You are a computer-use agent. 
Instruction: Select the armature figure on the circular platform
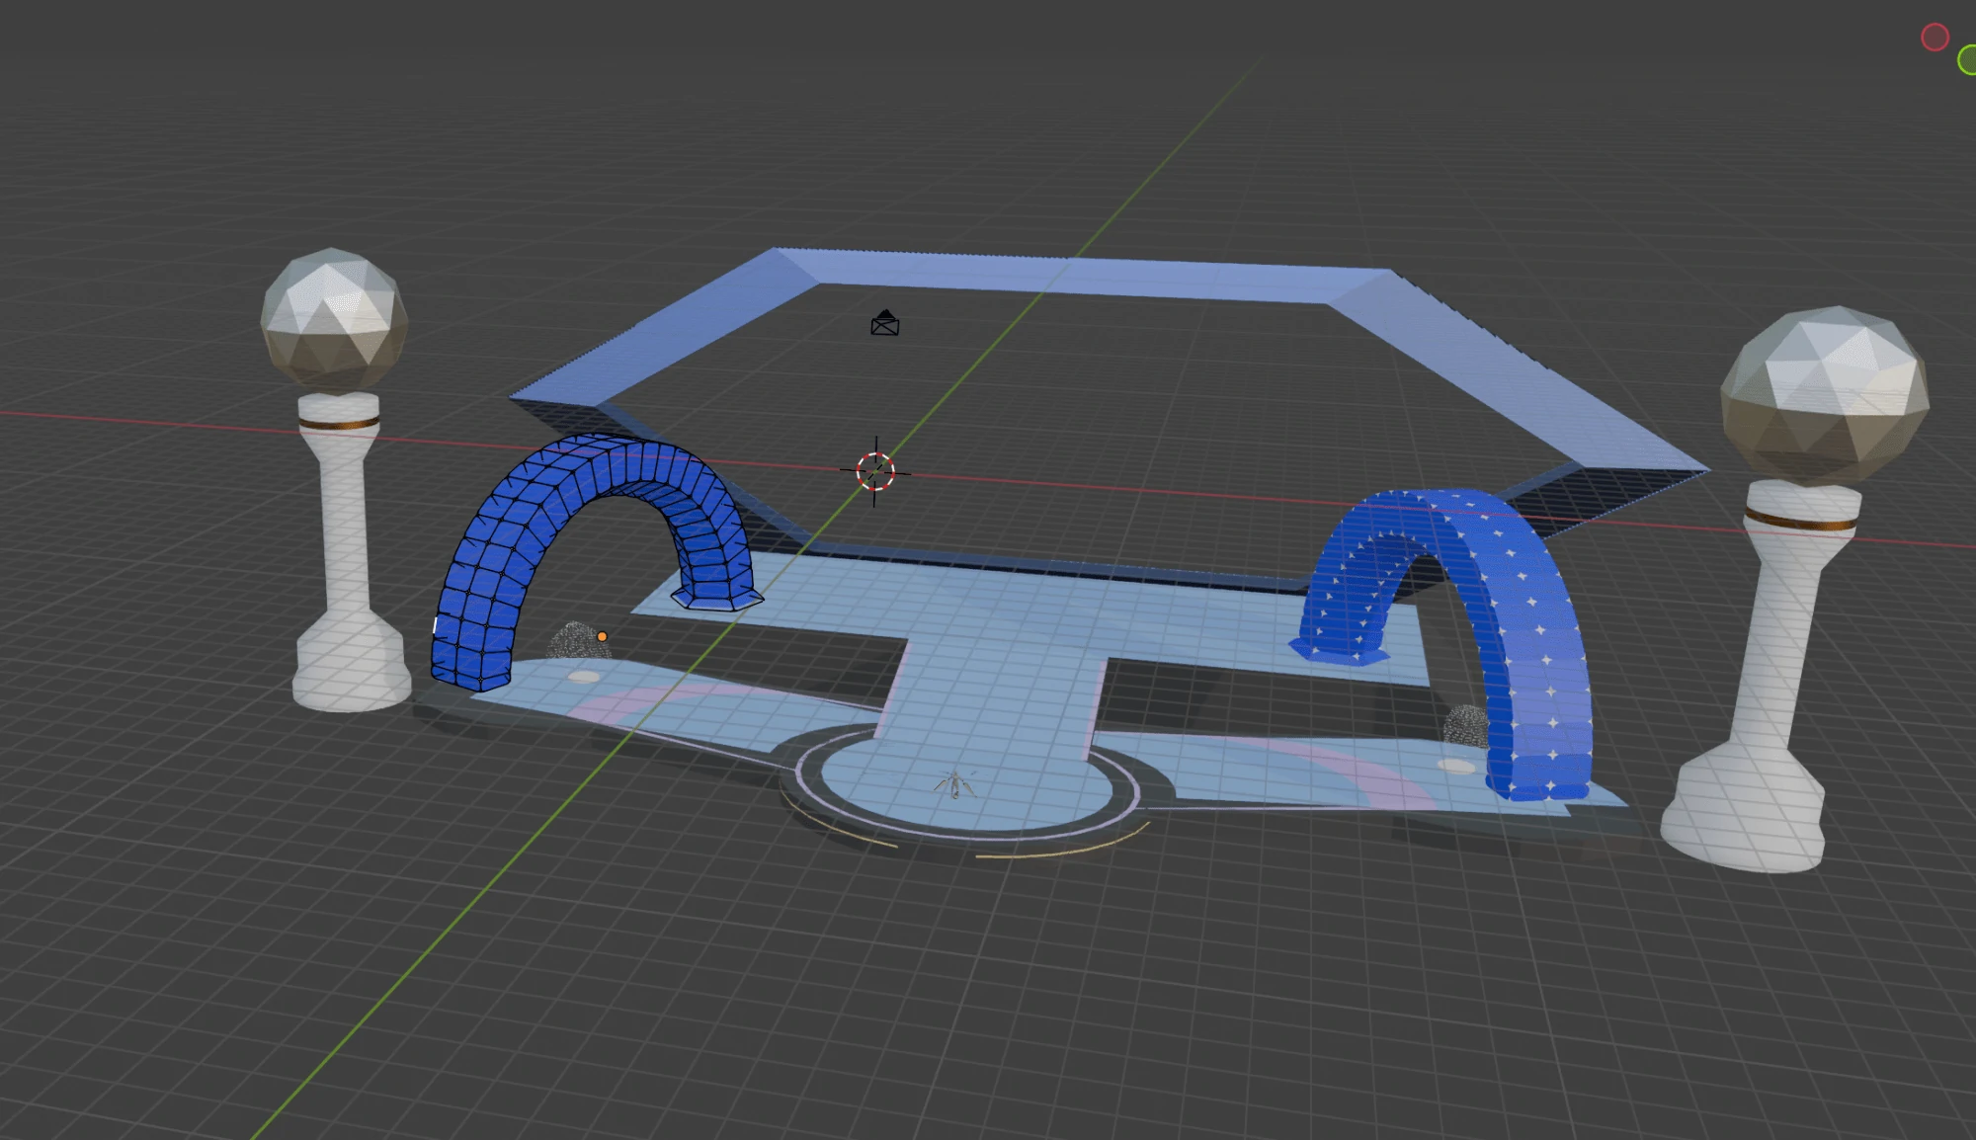(x=955, y=784)
